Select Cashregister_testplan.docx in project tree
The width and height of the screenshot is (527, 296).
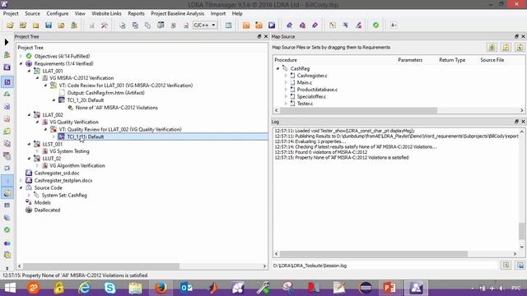[x=63, y=181]
